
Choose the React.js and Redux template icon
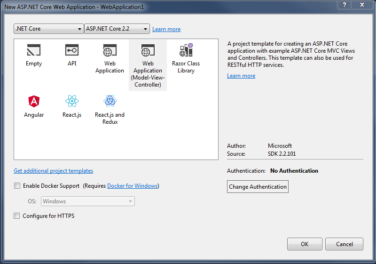(x=110, y=101)
